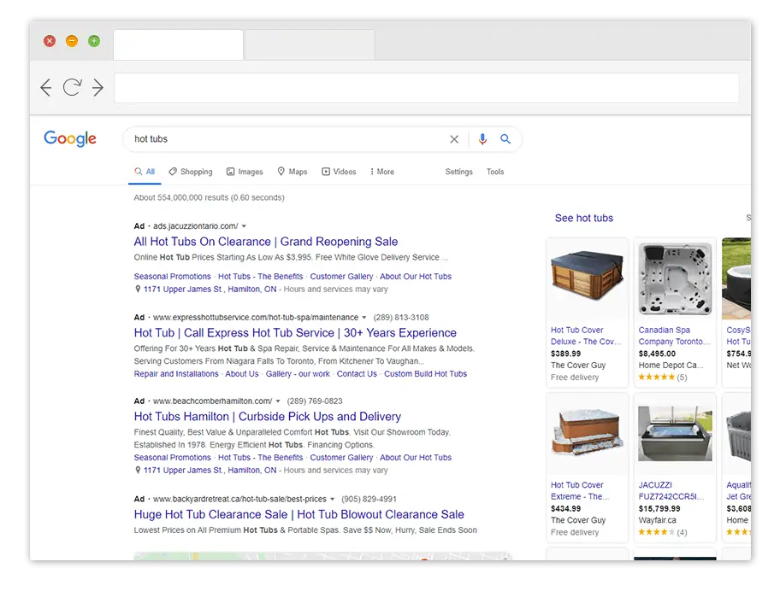Viewport: 780px width, 597px height.
Task: Click the 'About Us' sitelink
Action: tap(242, 373)
